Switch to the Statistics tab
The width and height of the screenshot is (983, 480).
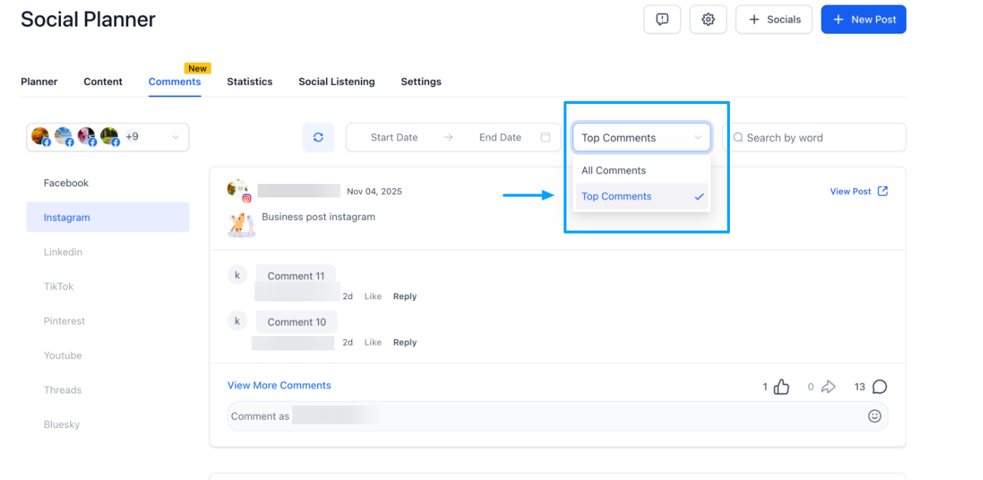point(249,81)
